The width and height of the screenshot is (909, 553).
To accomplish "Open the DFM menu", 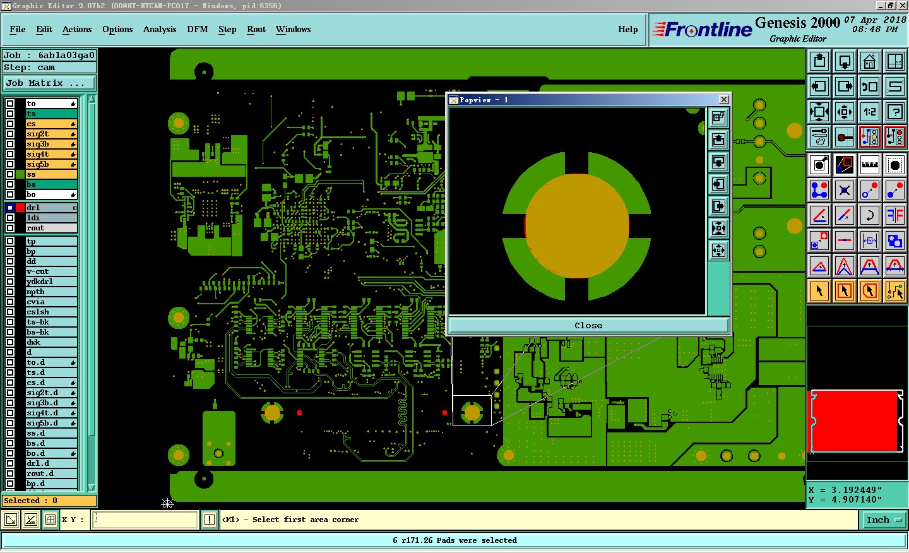I will 198,29.
